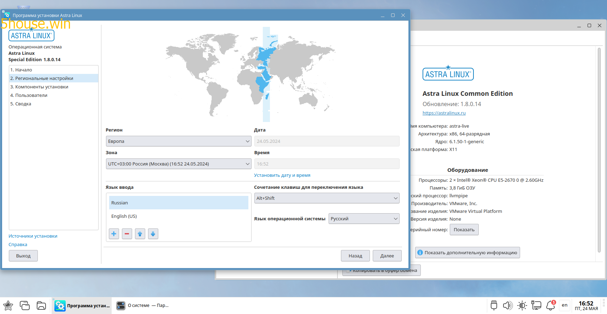Select step 4. Пользователи
The image size is (607, 314).
point(54,95)
